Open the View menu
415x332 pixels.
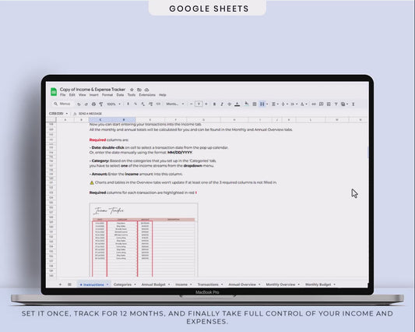(x=82, y=95)
